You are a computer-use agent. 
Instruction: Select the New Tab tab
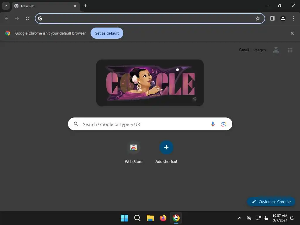45,6
